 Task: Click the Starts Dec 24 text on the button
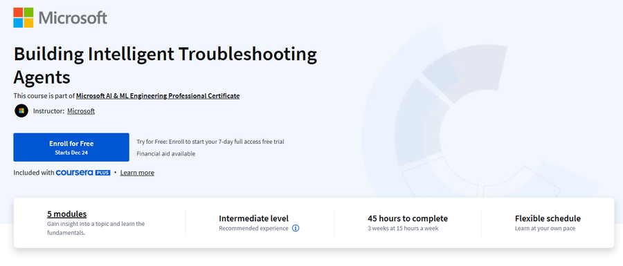click(71, 152)
